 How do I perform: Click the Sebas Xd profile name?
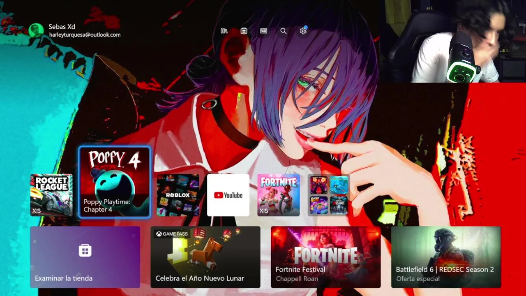(x=62, y=27)
